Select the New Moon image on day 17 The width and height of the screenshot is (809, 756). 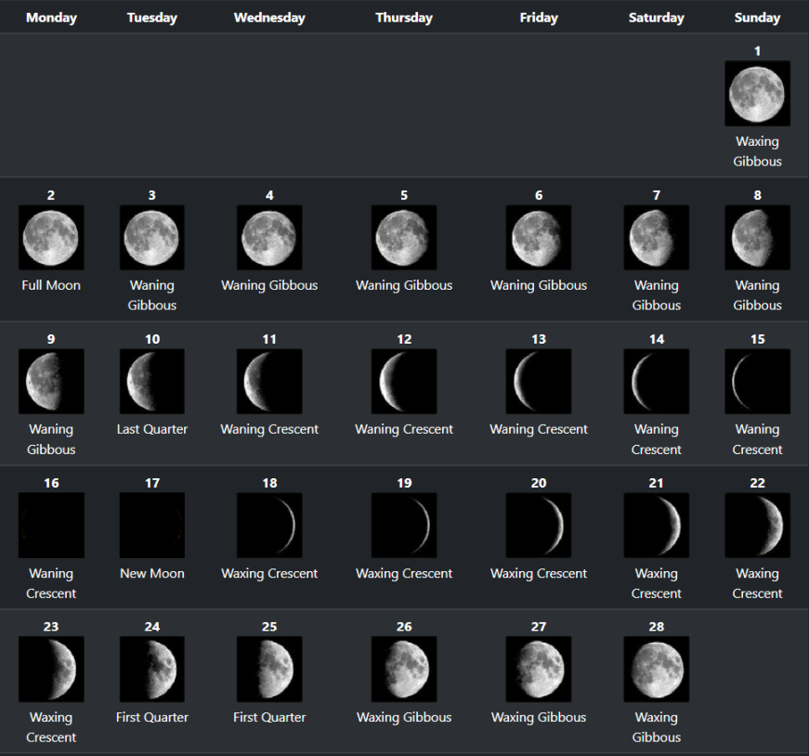tap(151, 526)
